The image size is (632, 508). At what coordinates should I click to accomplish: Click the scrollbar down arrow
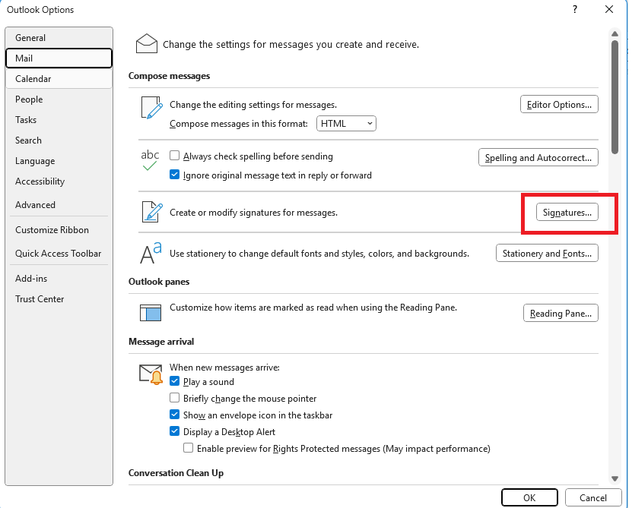tap(615, 478)
